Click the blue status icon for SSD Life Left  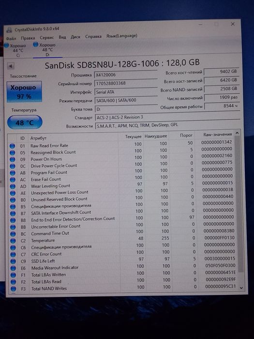(13, 262)
